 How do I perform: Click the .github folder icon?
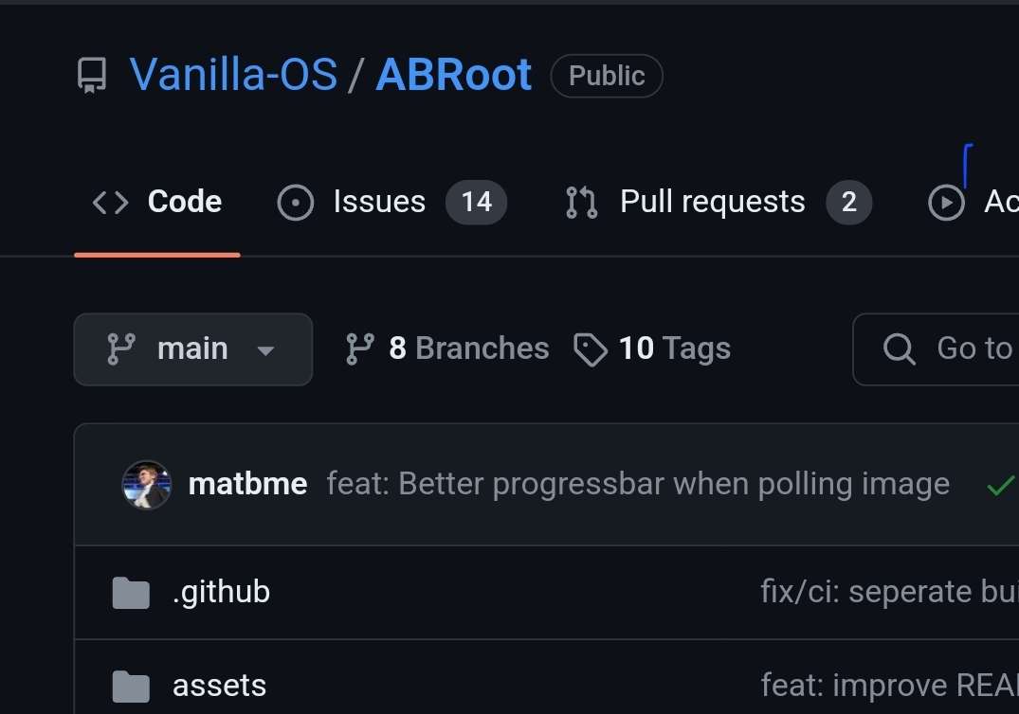130,591
